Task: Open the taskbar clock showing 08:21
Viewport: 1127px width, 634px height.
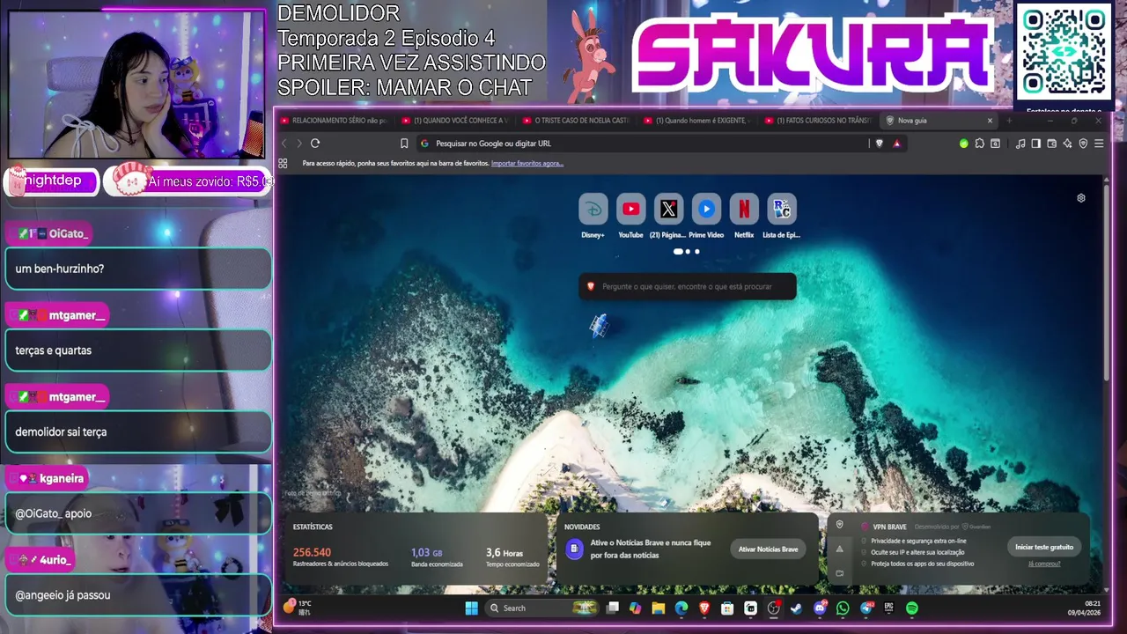Action: (x=1085, y=608)
